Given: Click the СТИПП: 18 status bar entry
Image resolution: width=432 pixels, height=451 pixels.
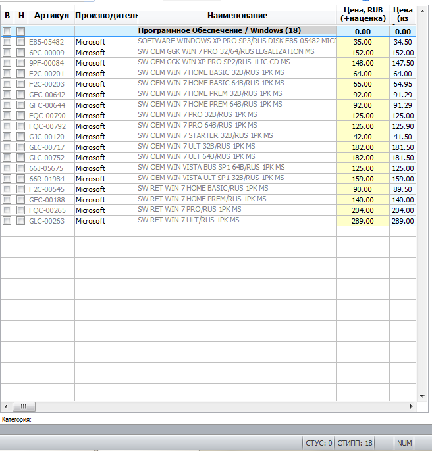Looking at the screenshot, I should click(x=355, y=443).
